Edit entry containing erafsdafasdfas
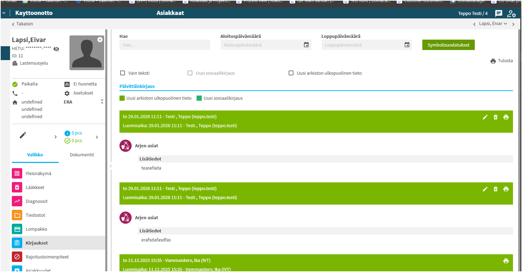 485,189
